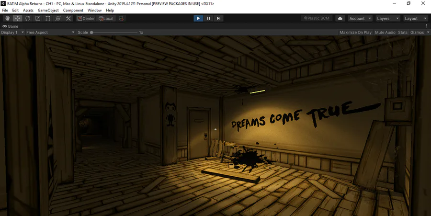Open Game view options menu
The height and width of the screenshot is (216, 431).
(x=427, y=26)
